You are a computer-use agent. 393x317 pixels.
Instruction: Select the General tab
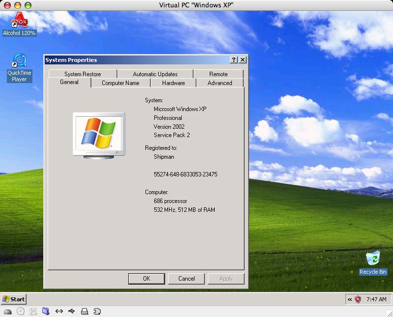click(x=69, y=82)
